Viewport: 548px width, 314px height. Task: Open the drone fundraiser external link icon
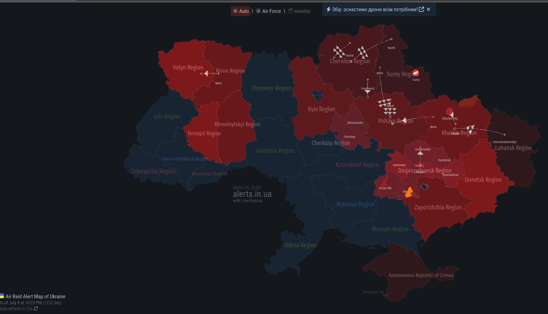click(x=421, y=9)
